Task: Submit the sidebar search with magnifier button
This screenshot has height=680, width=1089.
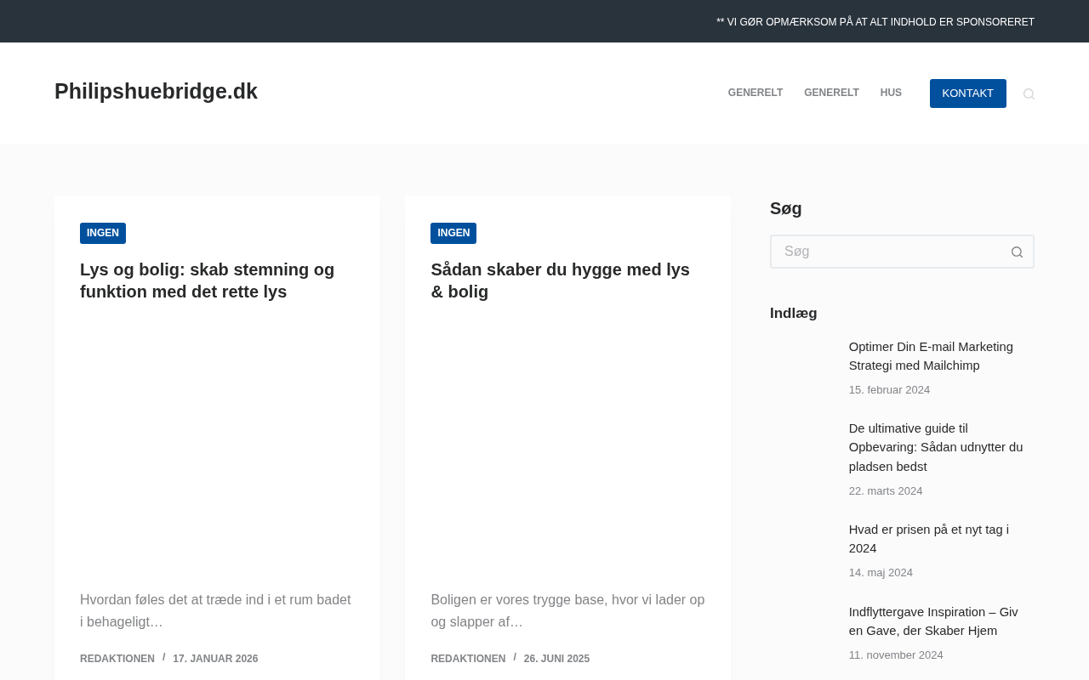Action: pyautogui.click(x=1017, y=252)
